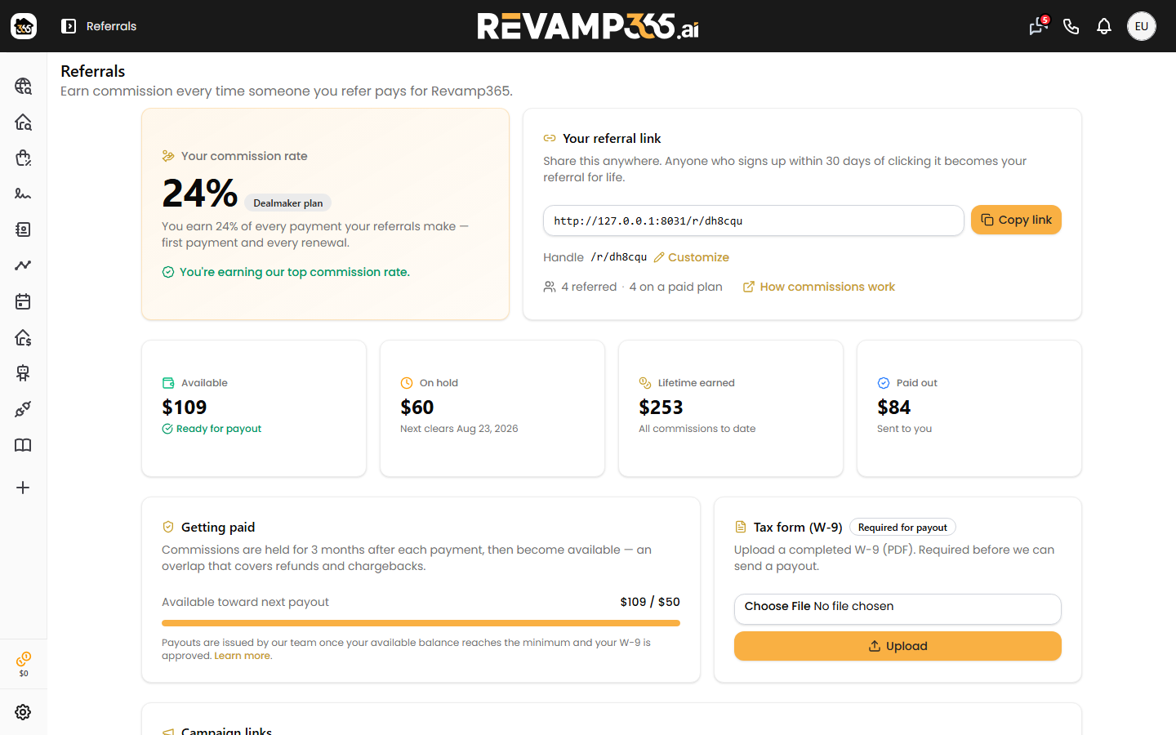Open the plug integrations sidebar icon
1176x735 pixels.
tap(23, 409)
